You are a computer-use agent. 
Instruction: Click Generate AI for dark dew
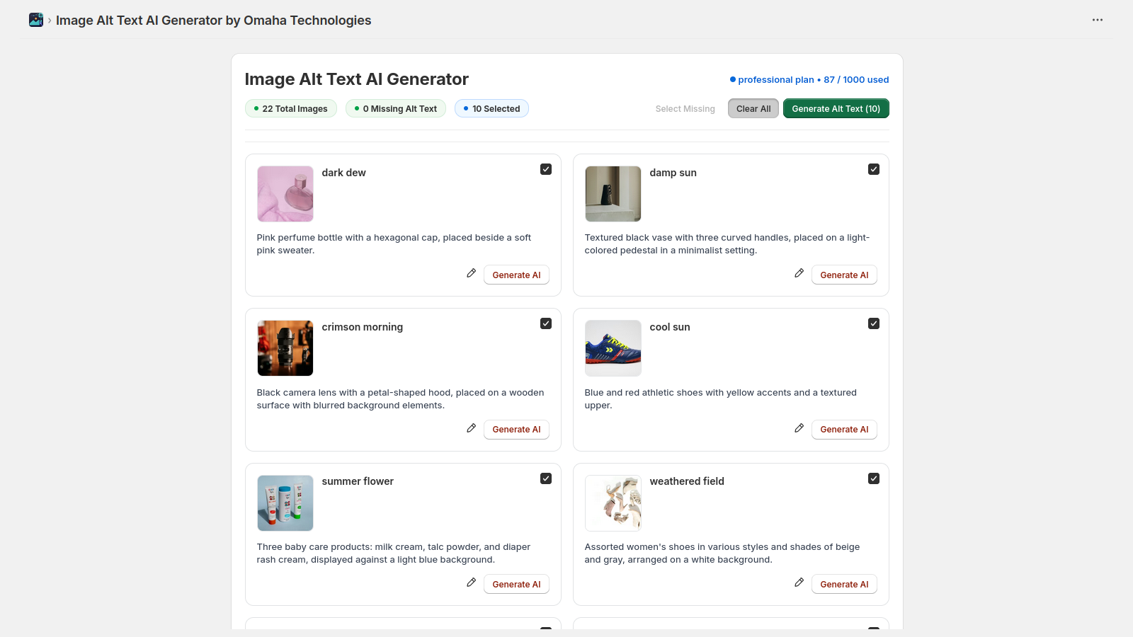click(x=516, y=275)
